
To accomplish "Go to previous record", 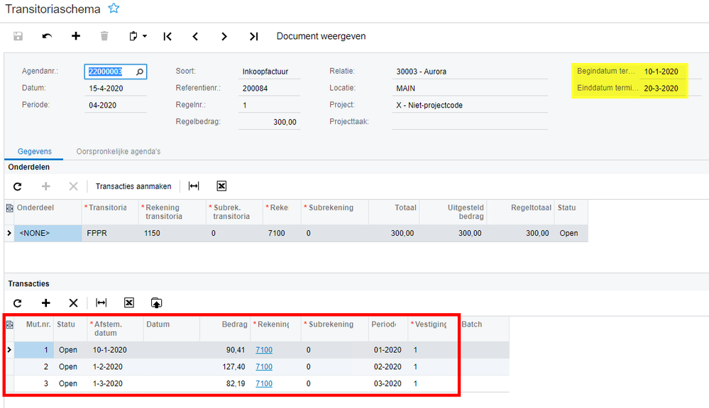I will [x=195, y=36].
